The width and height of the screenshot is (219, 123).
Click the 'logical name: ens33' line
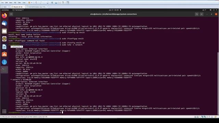(26, 59)
